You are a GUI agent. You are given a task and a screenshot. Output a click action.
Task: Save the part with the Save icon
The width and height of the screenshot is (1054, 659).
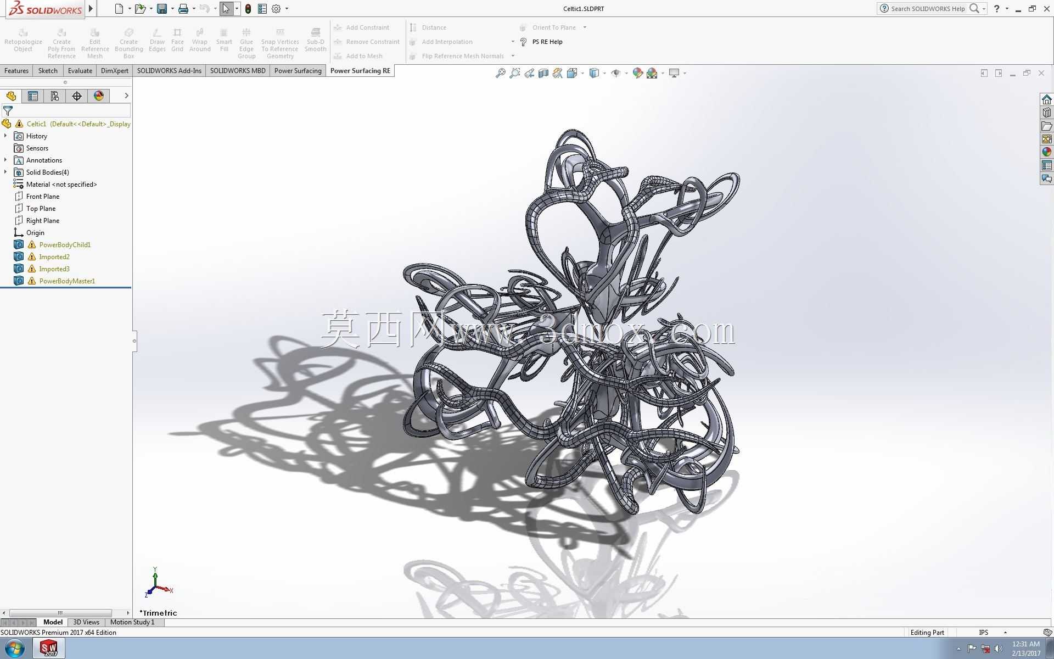coord(162,9)
